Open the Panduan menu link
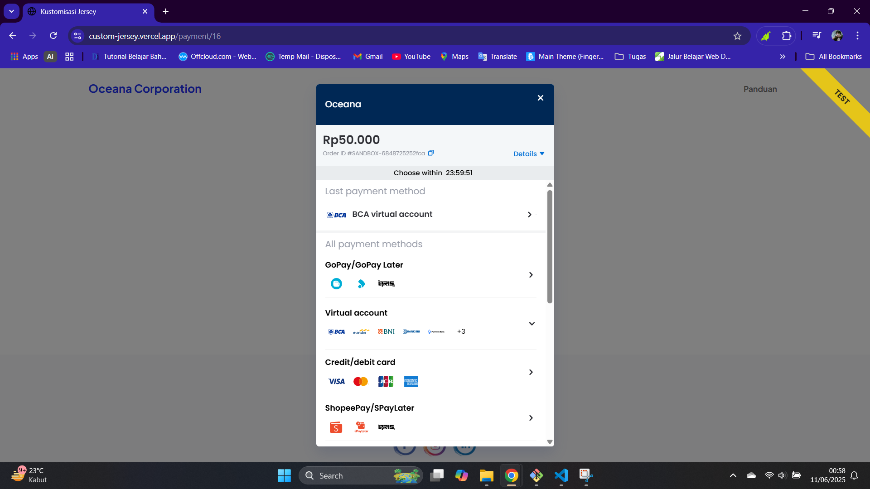The width and height of the screenshot is (870, 489). click(x=760, y=89)
